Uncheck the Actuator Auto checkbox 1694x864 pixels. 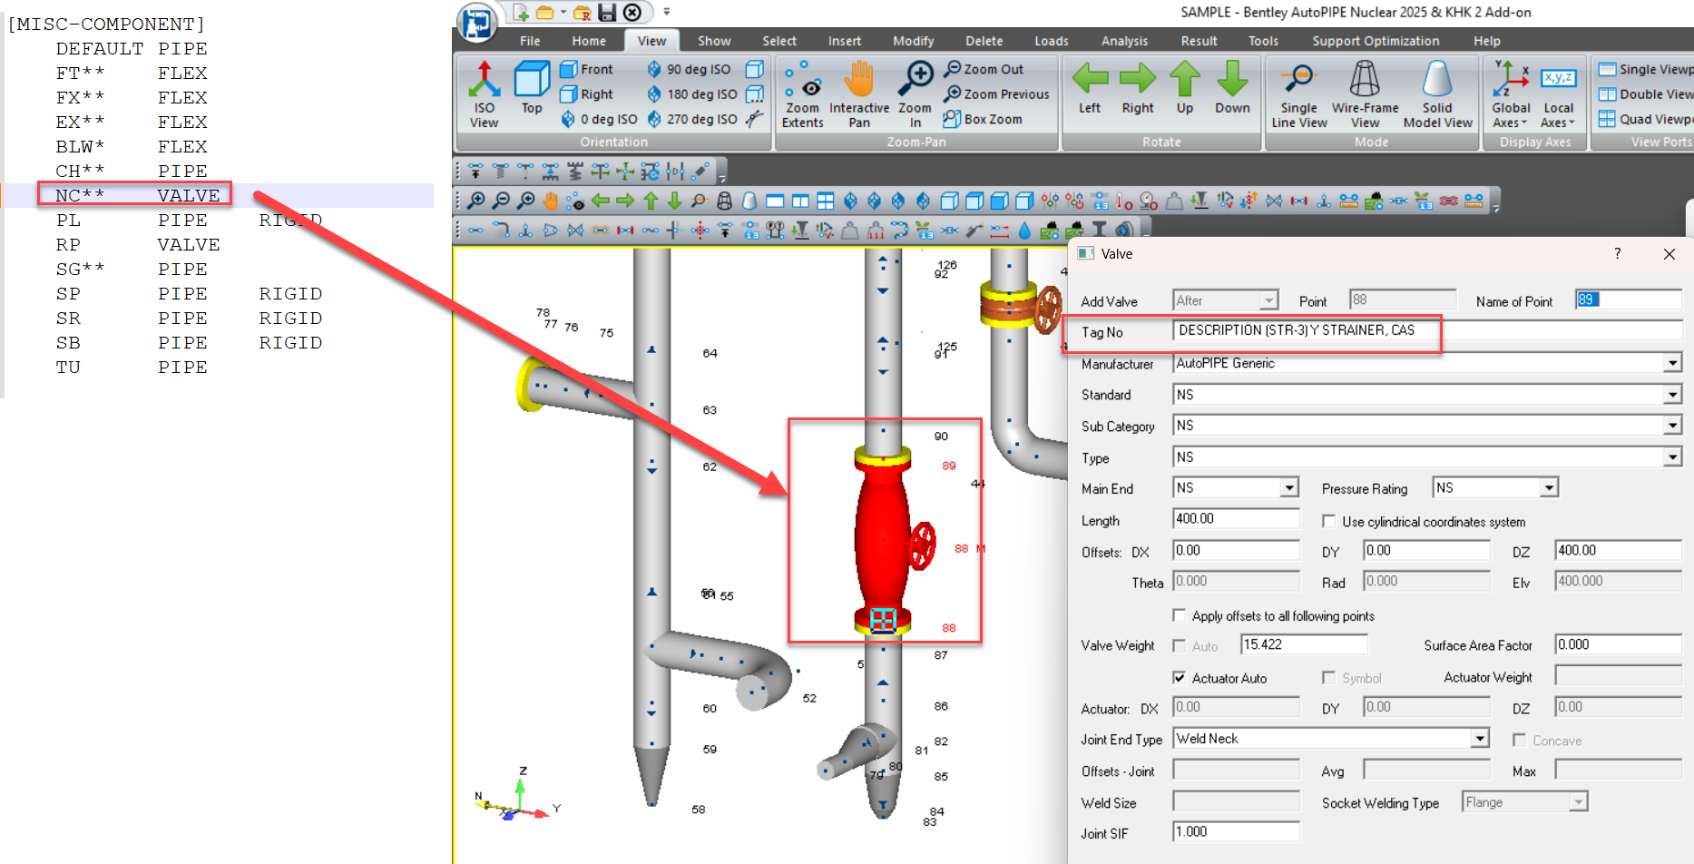pyautogui.click(x=1179, y=677)
